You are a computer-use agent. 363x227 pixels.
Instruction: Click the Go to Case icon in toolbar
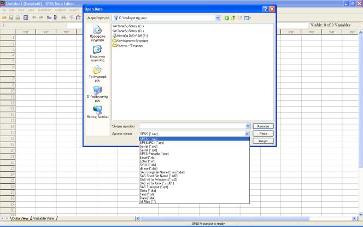point(49,18)
